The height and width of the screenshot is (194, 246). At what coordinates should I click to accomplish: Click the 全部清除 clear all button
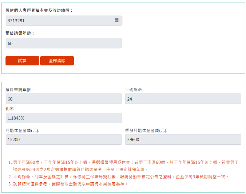pyautogui.click(x=57, y=61)
